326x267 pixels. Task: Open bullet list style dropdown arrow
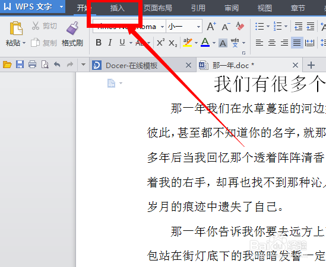268,26
